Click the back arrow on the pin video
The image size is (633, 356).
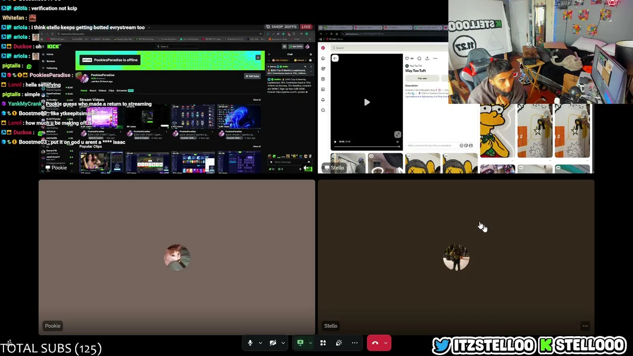click(335, 58)
